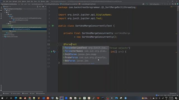
Task: Open IDE settings gear in top toolbar
Action: coord(175,4)
